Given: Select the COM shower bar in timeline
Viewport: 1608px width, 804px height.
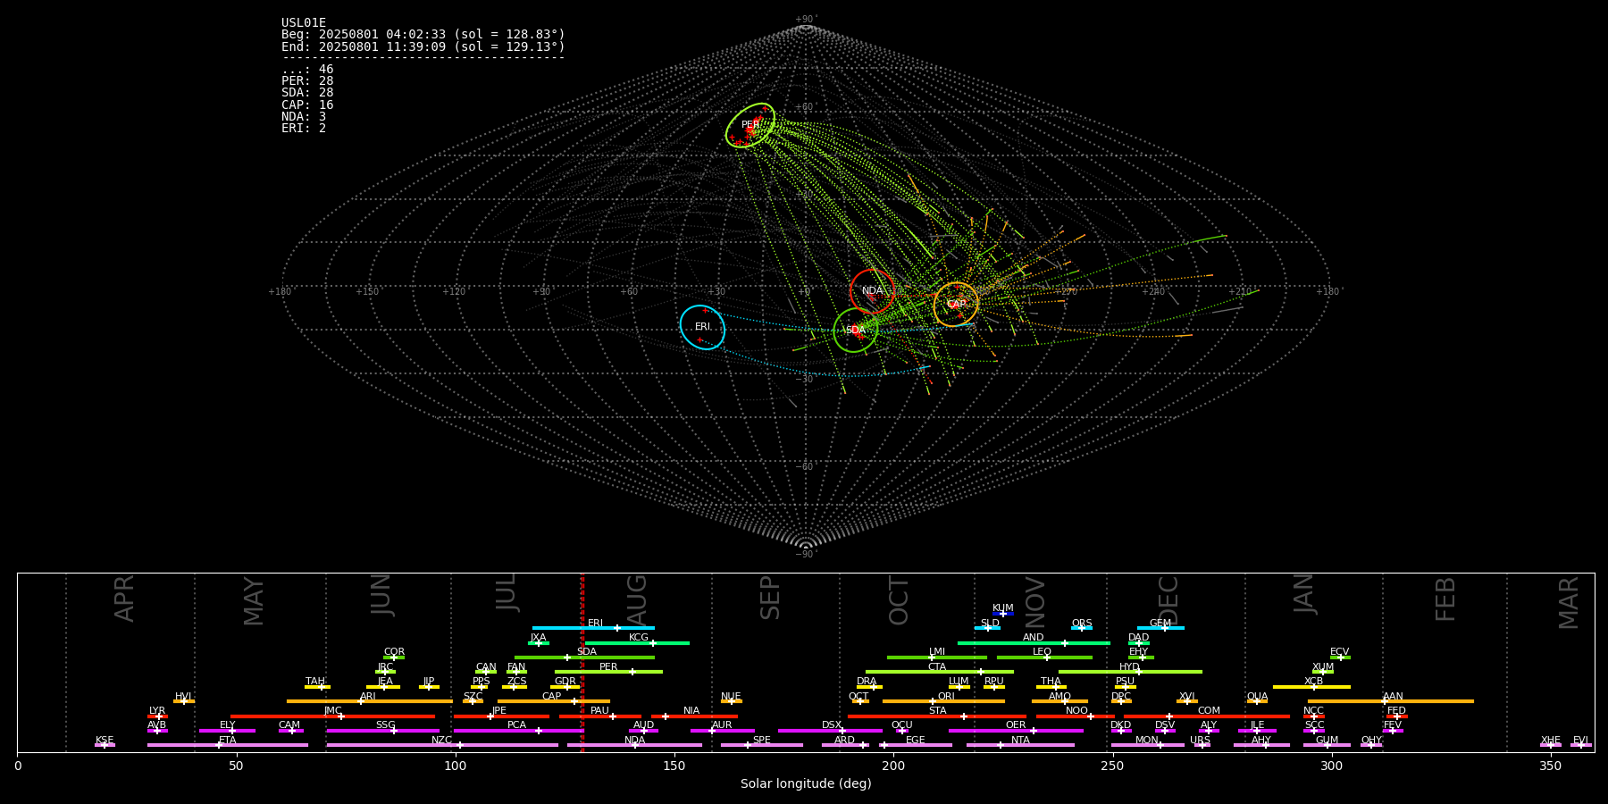Looking at the screenshot, I should point(1207,716).
